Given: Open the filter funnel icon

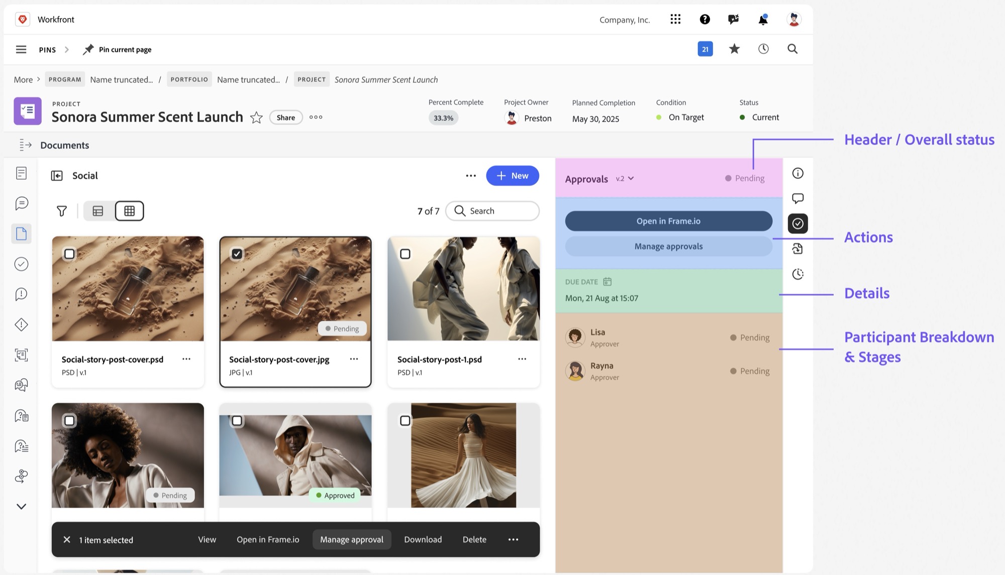Looking at the screenshot, I should click(62, 211).
